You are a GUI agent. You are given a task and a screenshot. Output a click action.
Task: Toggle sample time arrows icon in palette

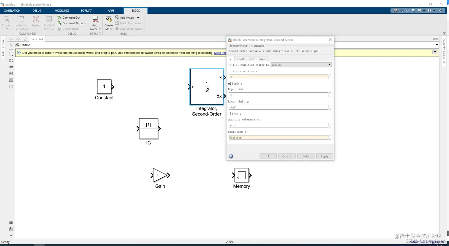[x=11, y=67]
